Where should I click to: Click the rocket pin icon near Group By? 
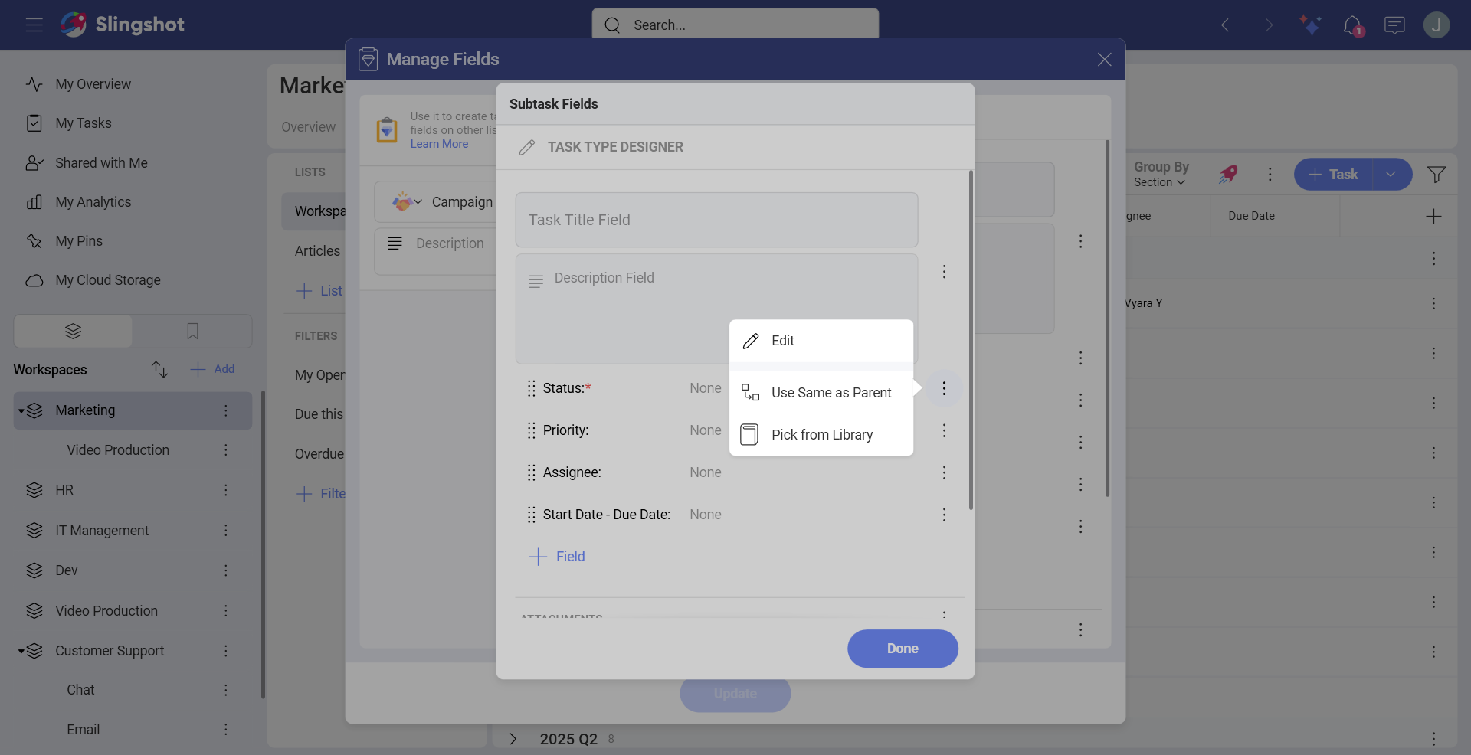(1229, 175)
